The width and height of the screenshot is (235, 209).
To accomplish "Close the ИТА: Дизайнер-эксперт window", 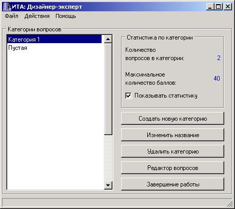I will [x=228, y=7].
